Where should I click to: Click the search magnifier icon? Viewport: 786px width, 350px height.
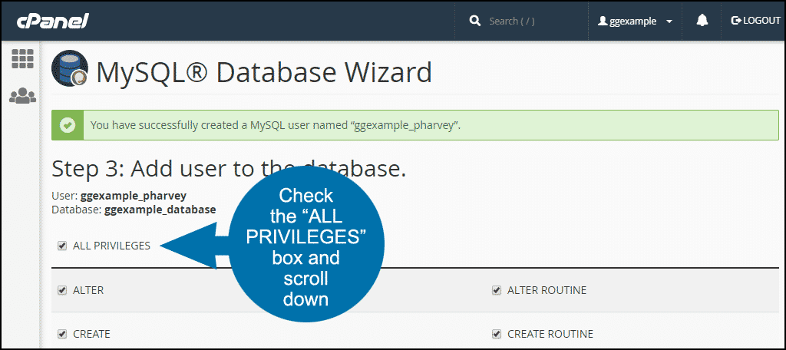(x=475, y=21)
